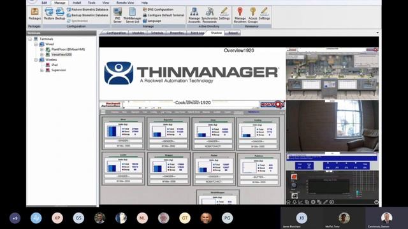This screenshot has height=229, width=408.
Task: Switch to the Install ribbon tab
Action: (x=76, y=3)
